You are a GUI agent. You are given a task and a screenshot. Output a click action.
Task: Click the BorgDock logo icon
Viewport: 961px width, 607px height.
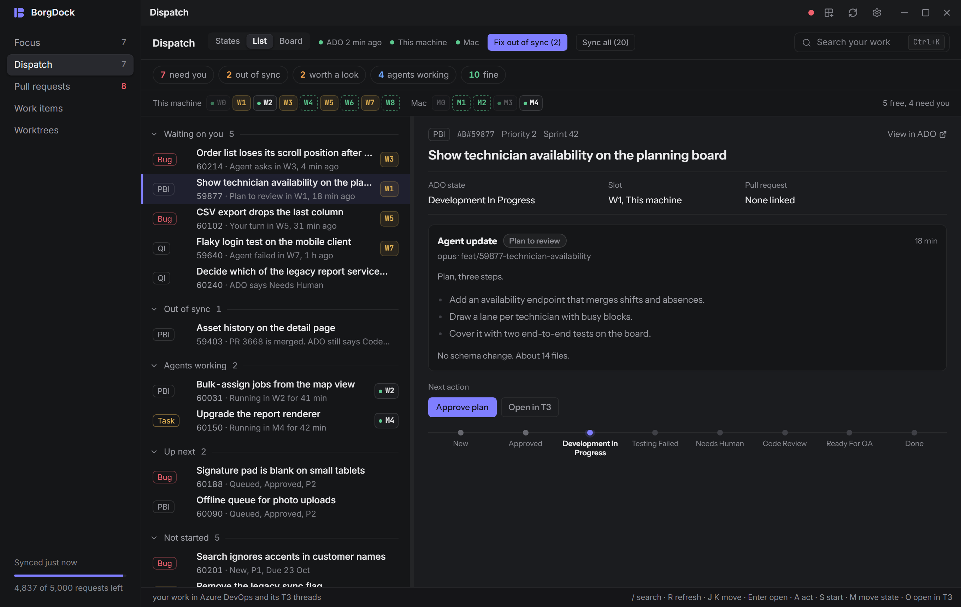click(19, 12)
